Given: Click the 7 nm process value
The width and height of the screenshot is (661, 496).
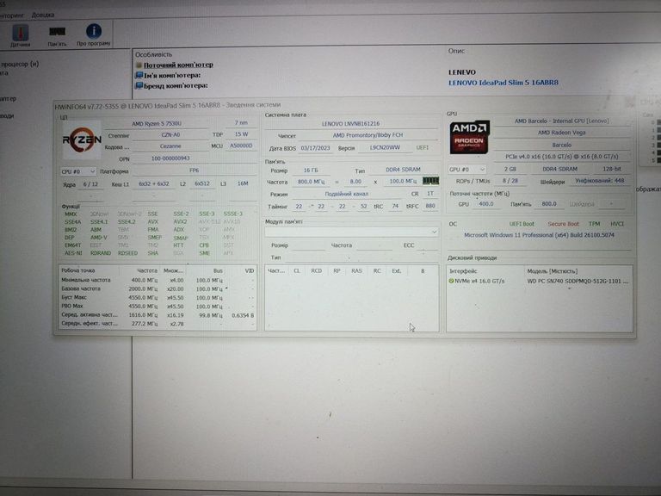Looking at the screenshot, I should [241, 123].
